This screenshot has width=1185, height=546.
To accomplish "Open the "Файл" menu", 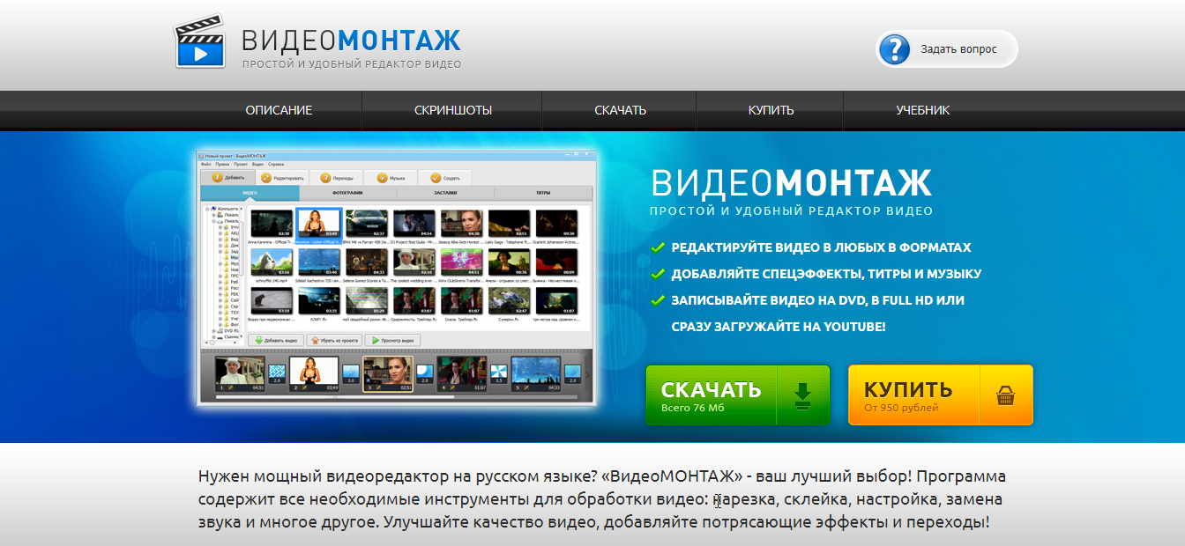I will point(206,165).
